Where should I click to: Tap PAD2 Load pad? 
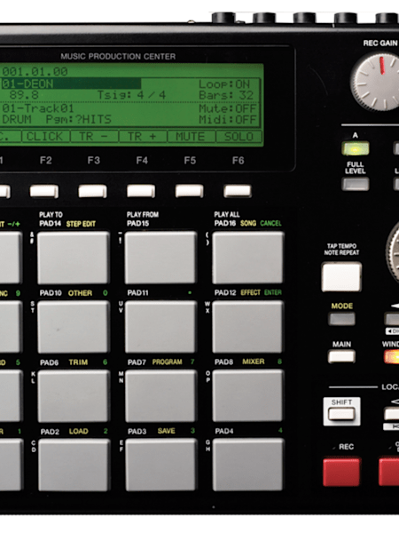pyautogui.click(x=74, y=465)
